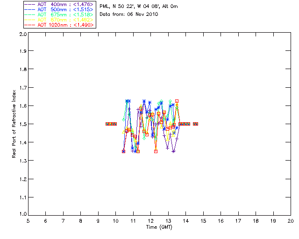Click the x-axis tick label 8
The width and height of the screenshot is (299, 239).
81,221
